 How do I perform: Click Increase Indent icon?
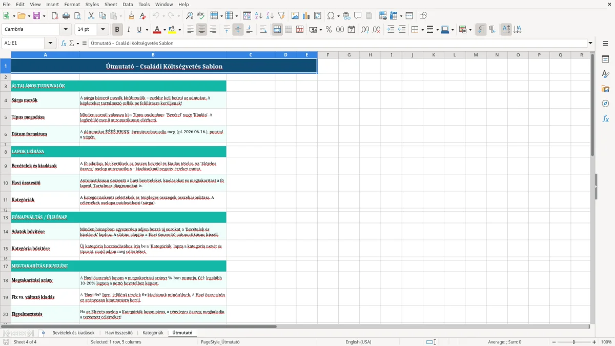point(391,30)
